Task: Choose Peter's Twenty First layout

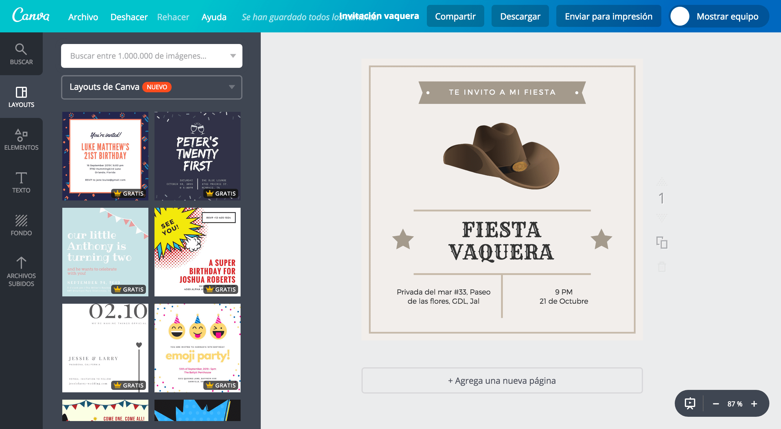Action: (198, 156)
